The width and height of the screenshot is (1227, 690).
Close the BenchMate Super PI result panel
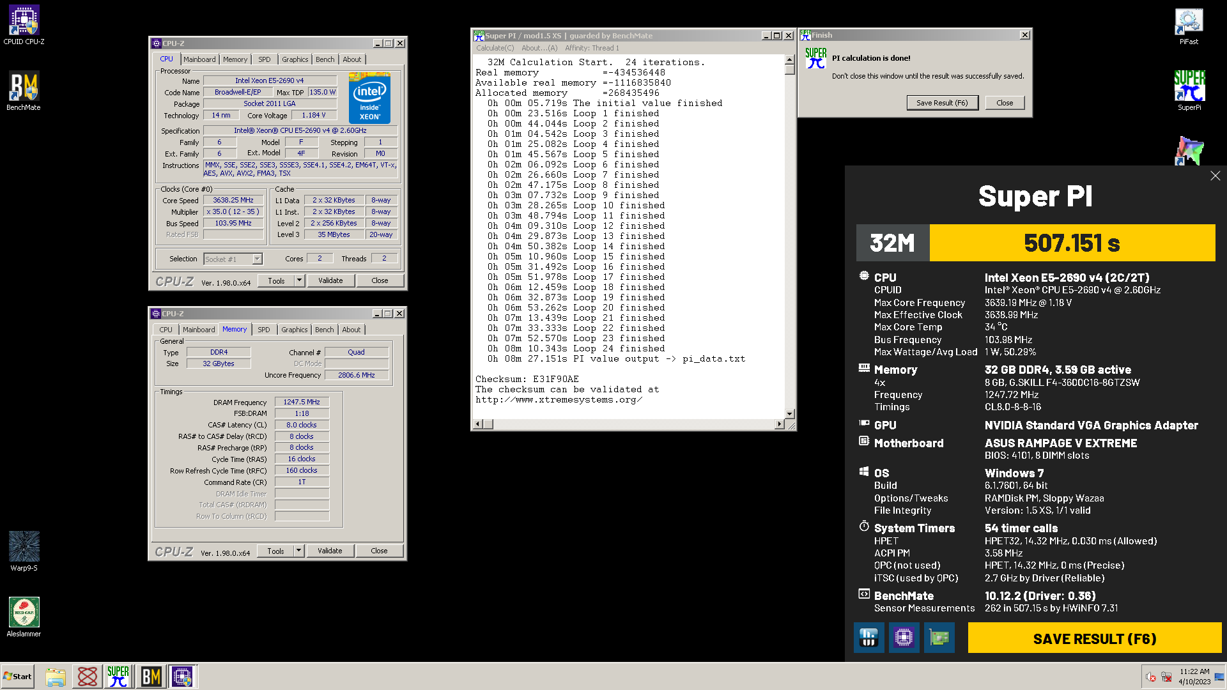click(1215, 176)
